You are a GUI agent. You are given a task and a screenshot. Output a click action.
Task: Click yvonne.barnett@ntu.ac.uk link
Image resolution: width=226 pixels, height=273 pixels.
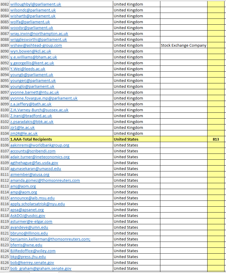35,92
